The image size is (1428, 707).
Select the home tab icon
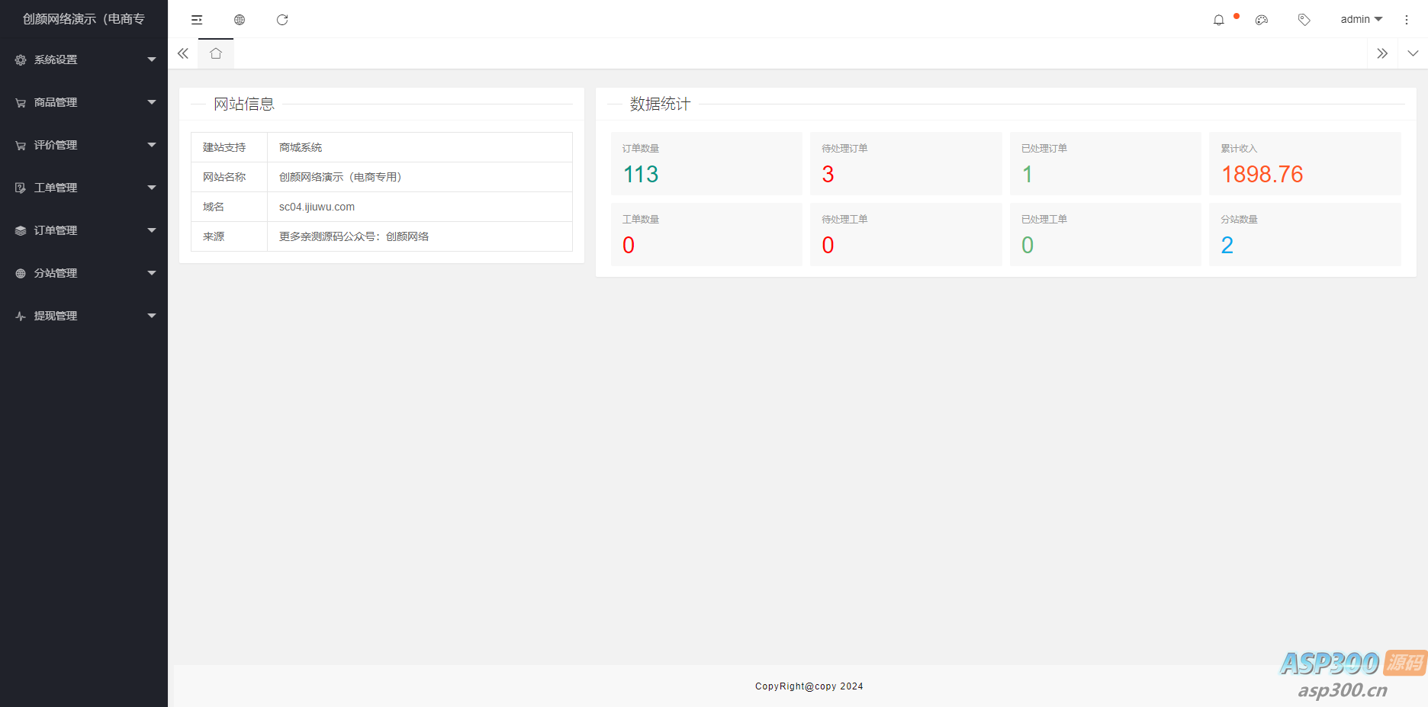pyautogui.click(x=216, y=53)
